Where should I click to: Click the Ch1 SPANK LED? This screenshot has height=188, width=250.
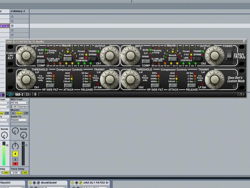(45, 56)
